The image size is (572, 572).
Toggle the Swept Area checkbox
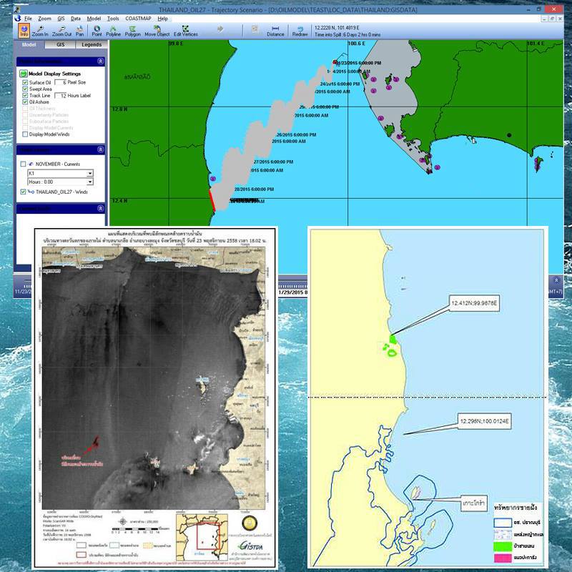(25, 89)
